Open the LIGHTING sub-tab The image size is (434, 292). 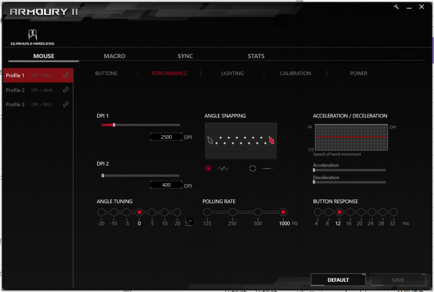[x=232, y=73]
